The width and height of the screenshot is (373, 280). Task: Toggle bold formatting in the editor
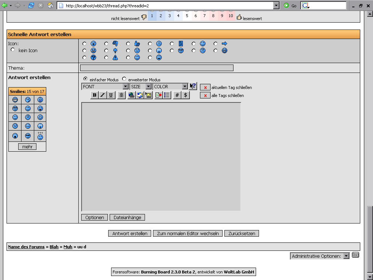tap(94, 95)
